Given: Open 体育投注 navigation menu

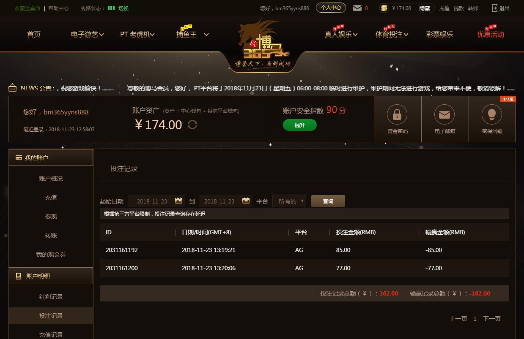Looking at the screenshot, I should click(x=392, y=35).
